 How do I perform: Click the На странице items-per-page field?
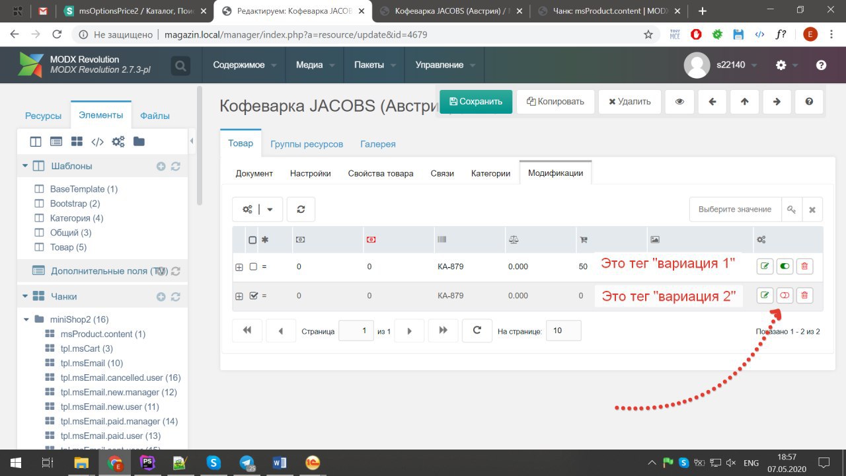click(564, 331)
